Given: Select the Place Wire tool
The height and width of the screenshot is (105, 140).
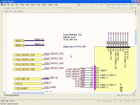Looking at the screenshot, I should 110,8.
